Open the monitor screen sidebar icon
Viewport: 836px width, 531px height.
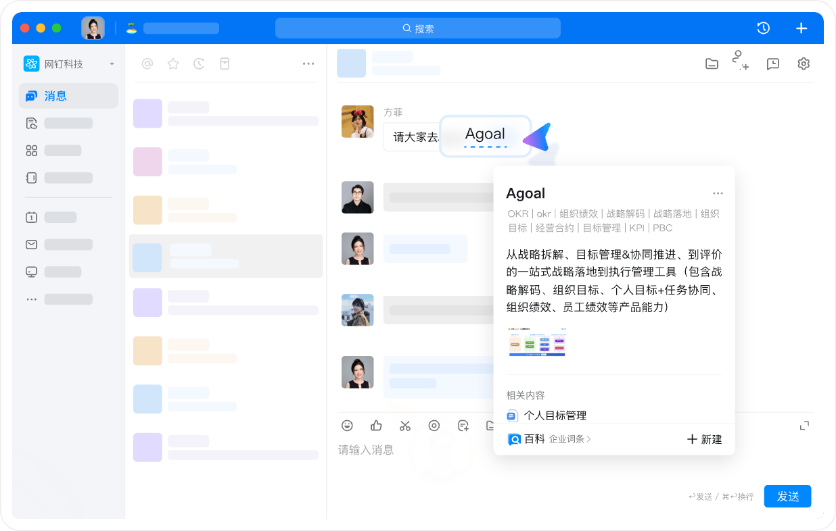click(31, 272)
